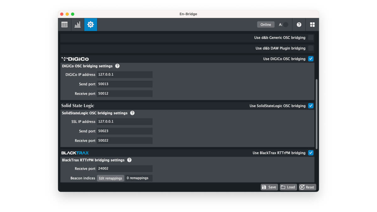Open Edit remappings for beacon indices
Image resolution: width=377 pixels, height=212 pixels.
pyautogui.click(x=111, y=178)
